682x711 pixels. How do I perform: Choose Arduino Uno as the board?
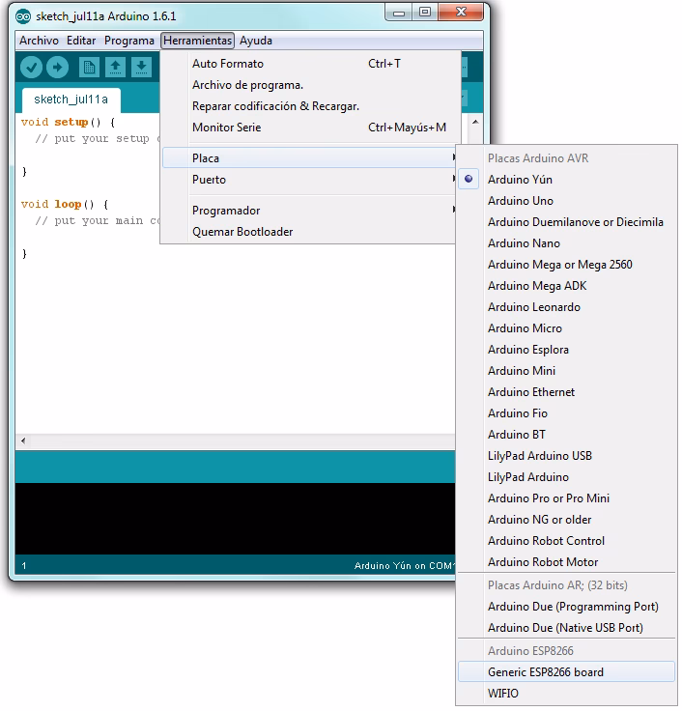pyautogui.click(x=520, y=201)
